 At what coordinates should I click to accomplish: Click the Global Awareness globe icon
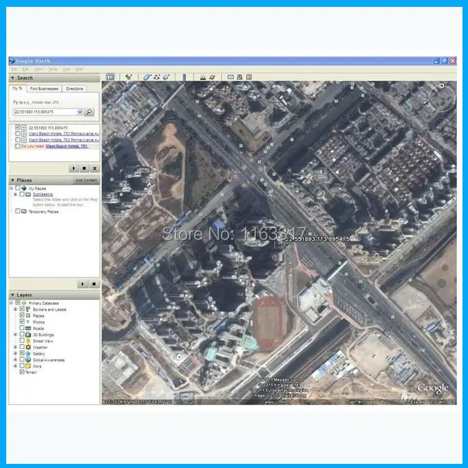pos(28,360)
